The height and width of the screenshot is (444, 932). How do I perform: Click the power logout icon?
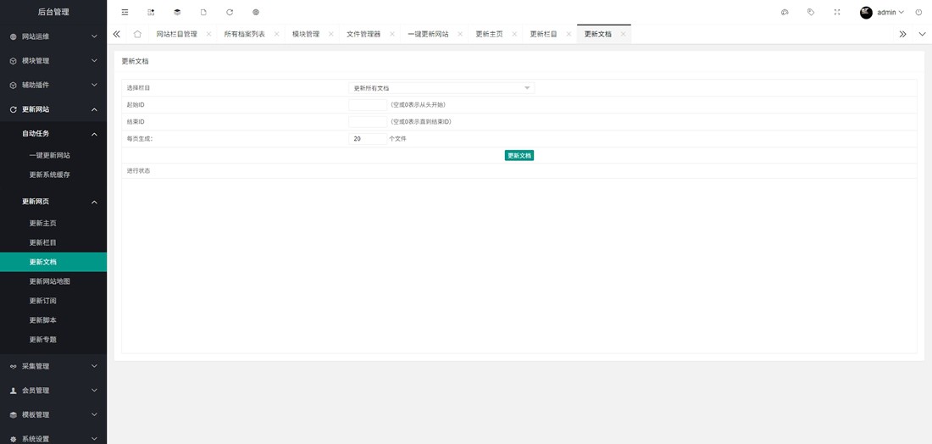918,13
